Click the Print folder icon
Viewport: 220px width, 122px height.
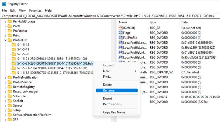click(10, 35)
